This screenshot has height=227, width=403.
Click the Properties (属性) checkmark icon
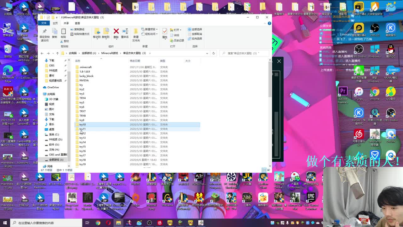(x=165, y=32)
